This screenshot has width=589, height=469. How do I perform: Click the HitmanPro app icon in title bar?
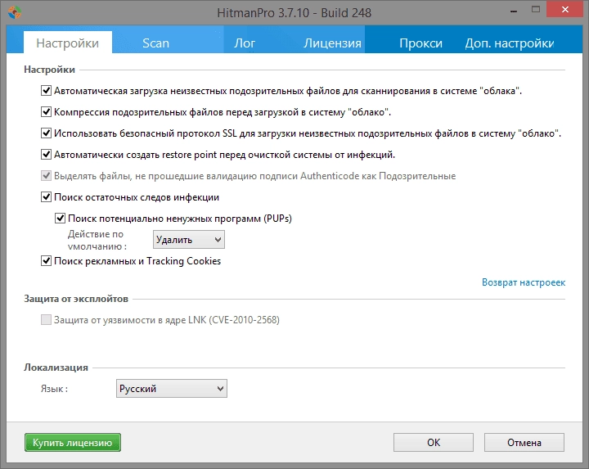[14, 12]
